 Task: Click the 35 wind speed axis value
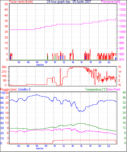pyautogui.click(x=6, y=21)
